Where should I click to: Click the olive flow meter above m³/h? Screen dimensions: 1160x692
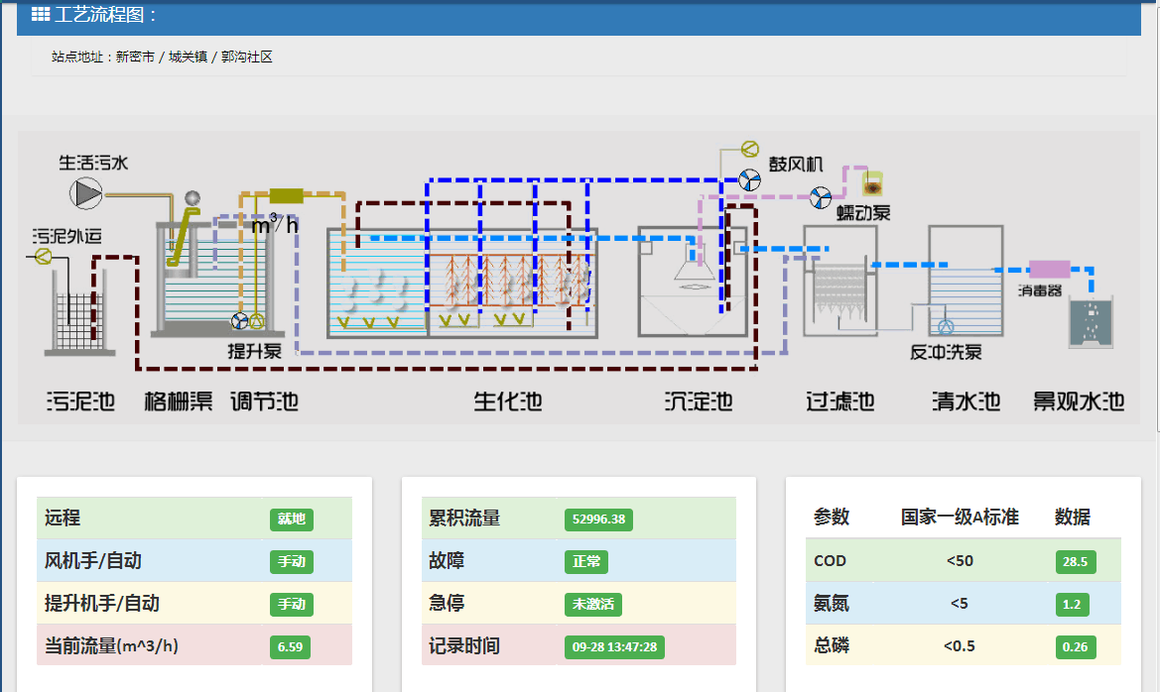286,195
